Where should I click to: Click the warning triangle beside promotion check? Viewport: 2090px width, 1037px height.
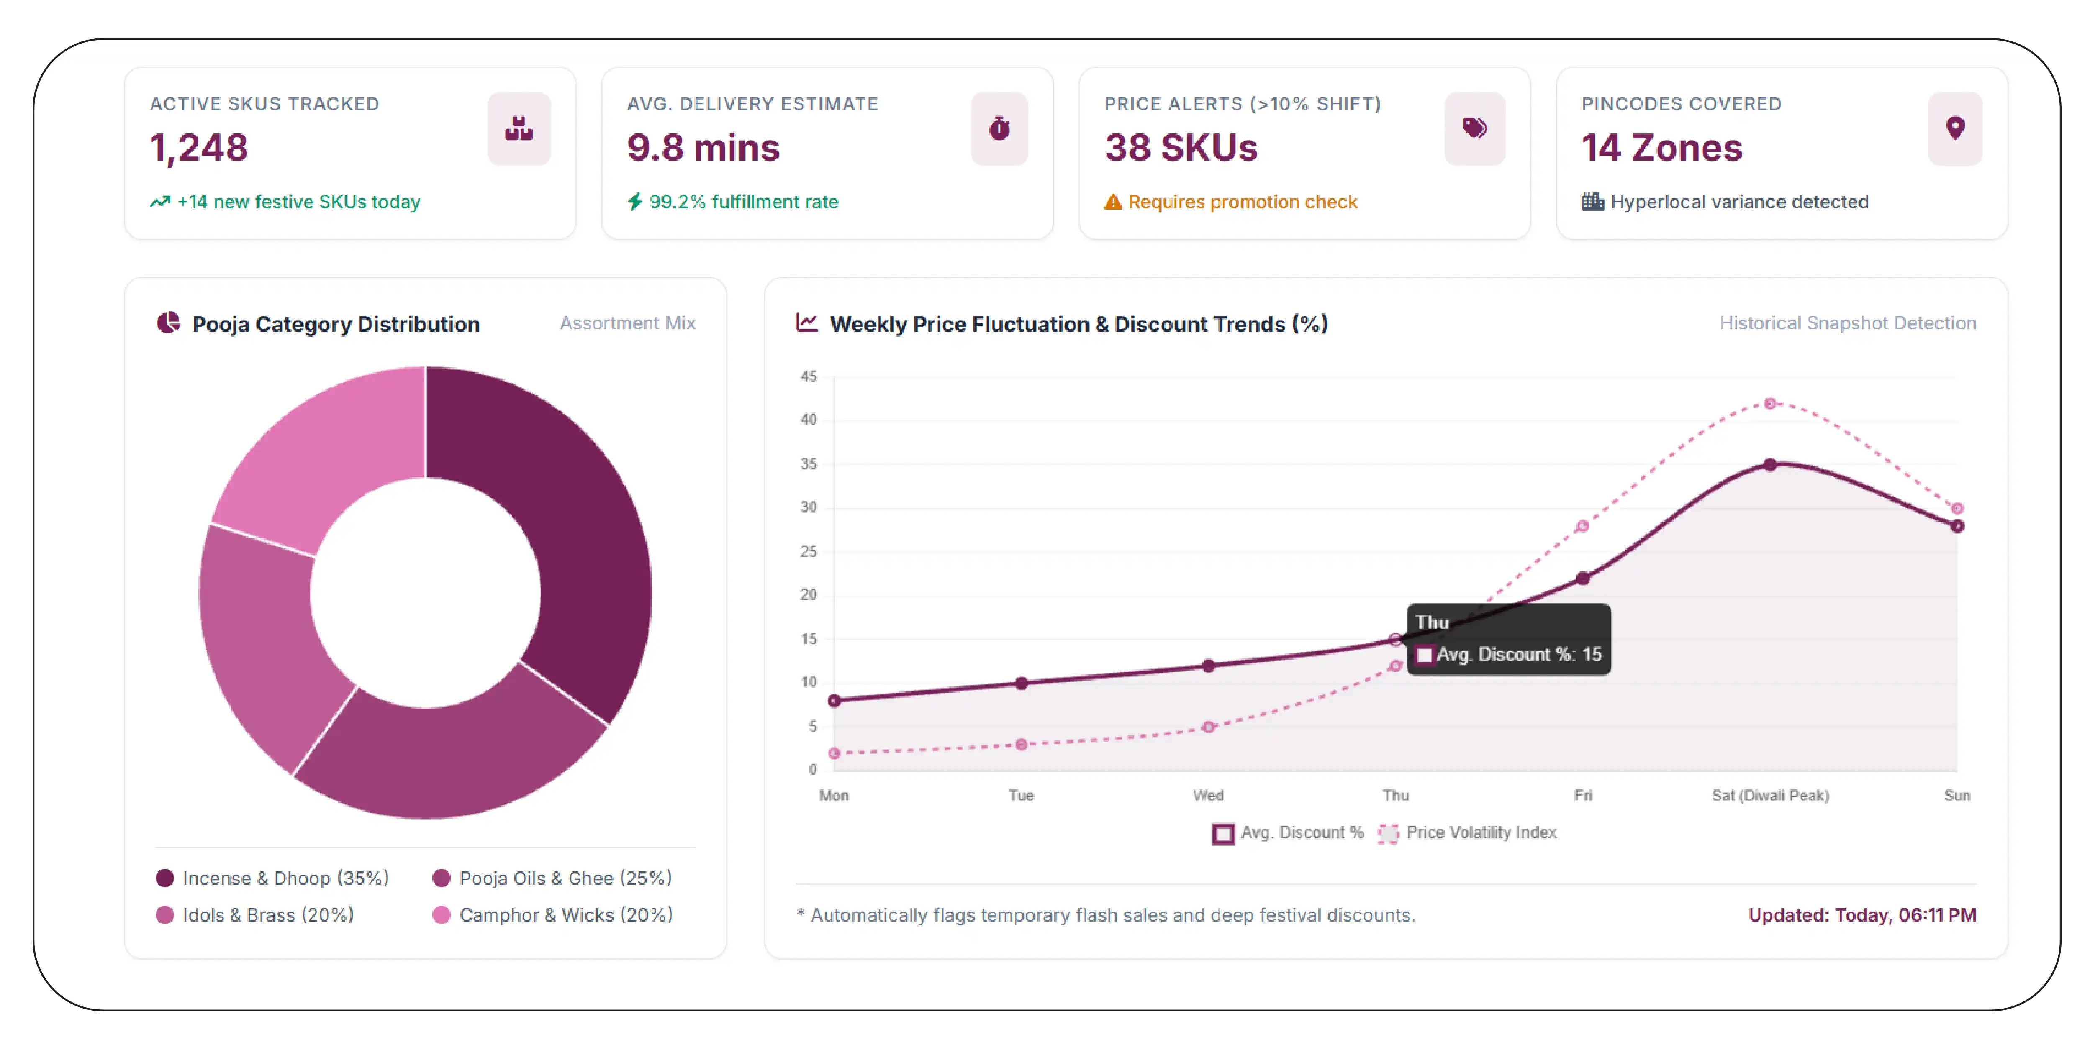click(x=1112, y=202)
